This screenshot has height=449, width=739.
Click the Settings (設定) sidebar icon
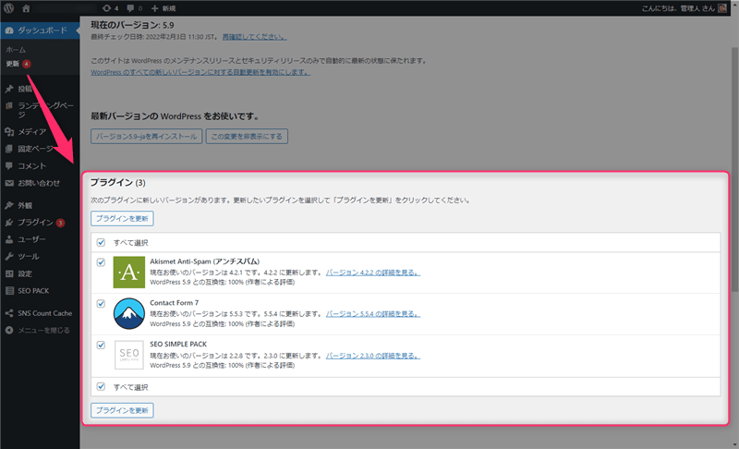pos(9,273)
